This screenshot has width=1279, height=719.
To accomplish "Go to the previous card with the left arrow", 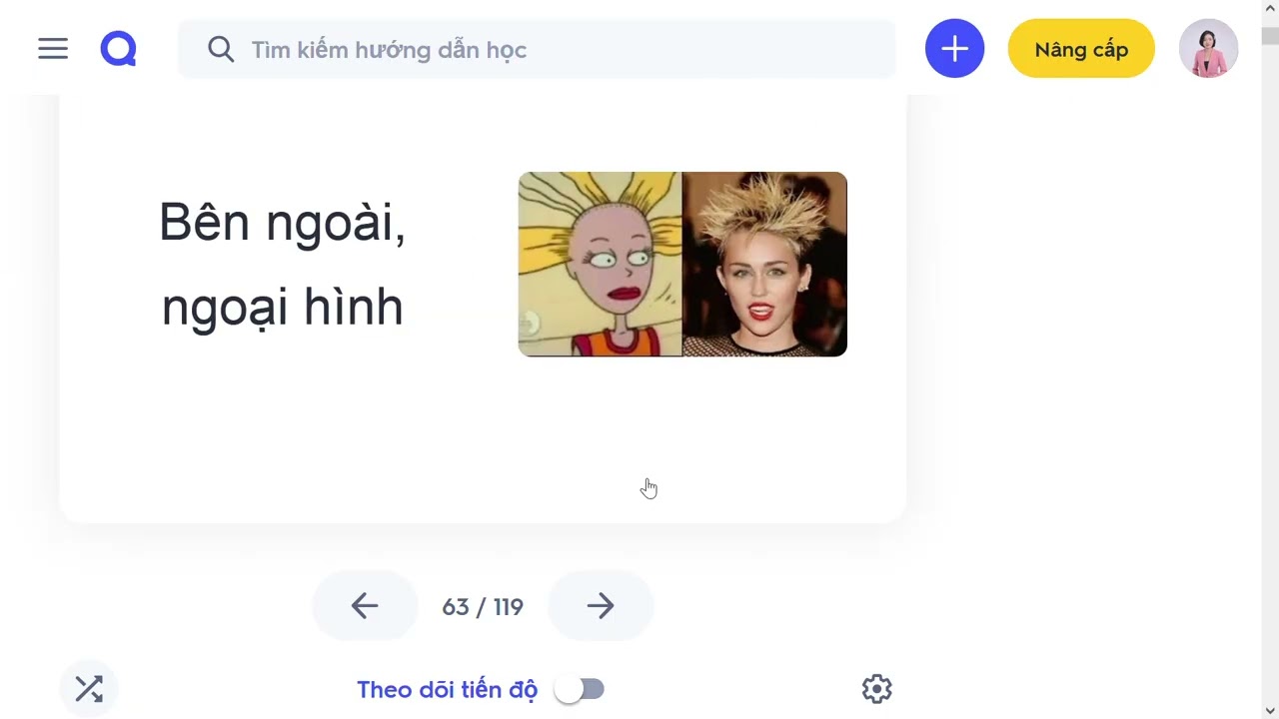I will 365,606.
